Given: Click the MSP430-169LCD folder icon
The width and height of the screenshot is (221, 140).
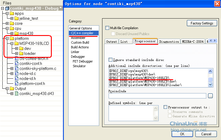Looking at the screenshot, I should [x=16, y=44].
